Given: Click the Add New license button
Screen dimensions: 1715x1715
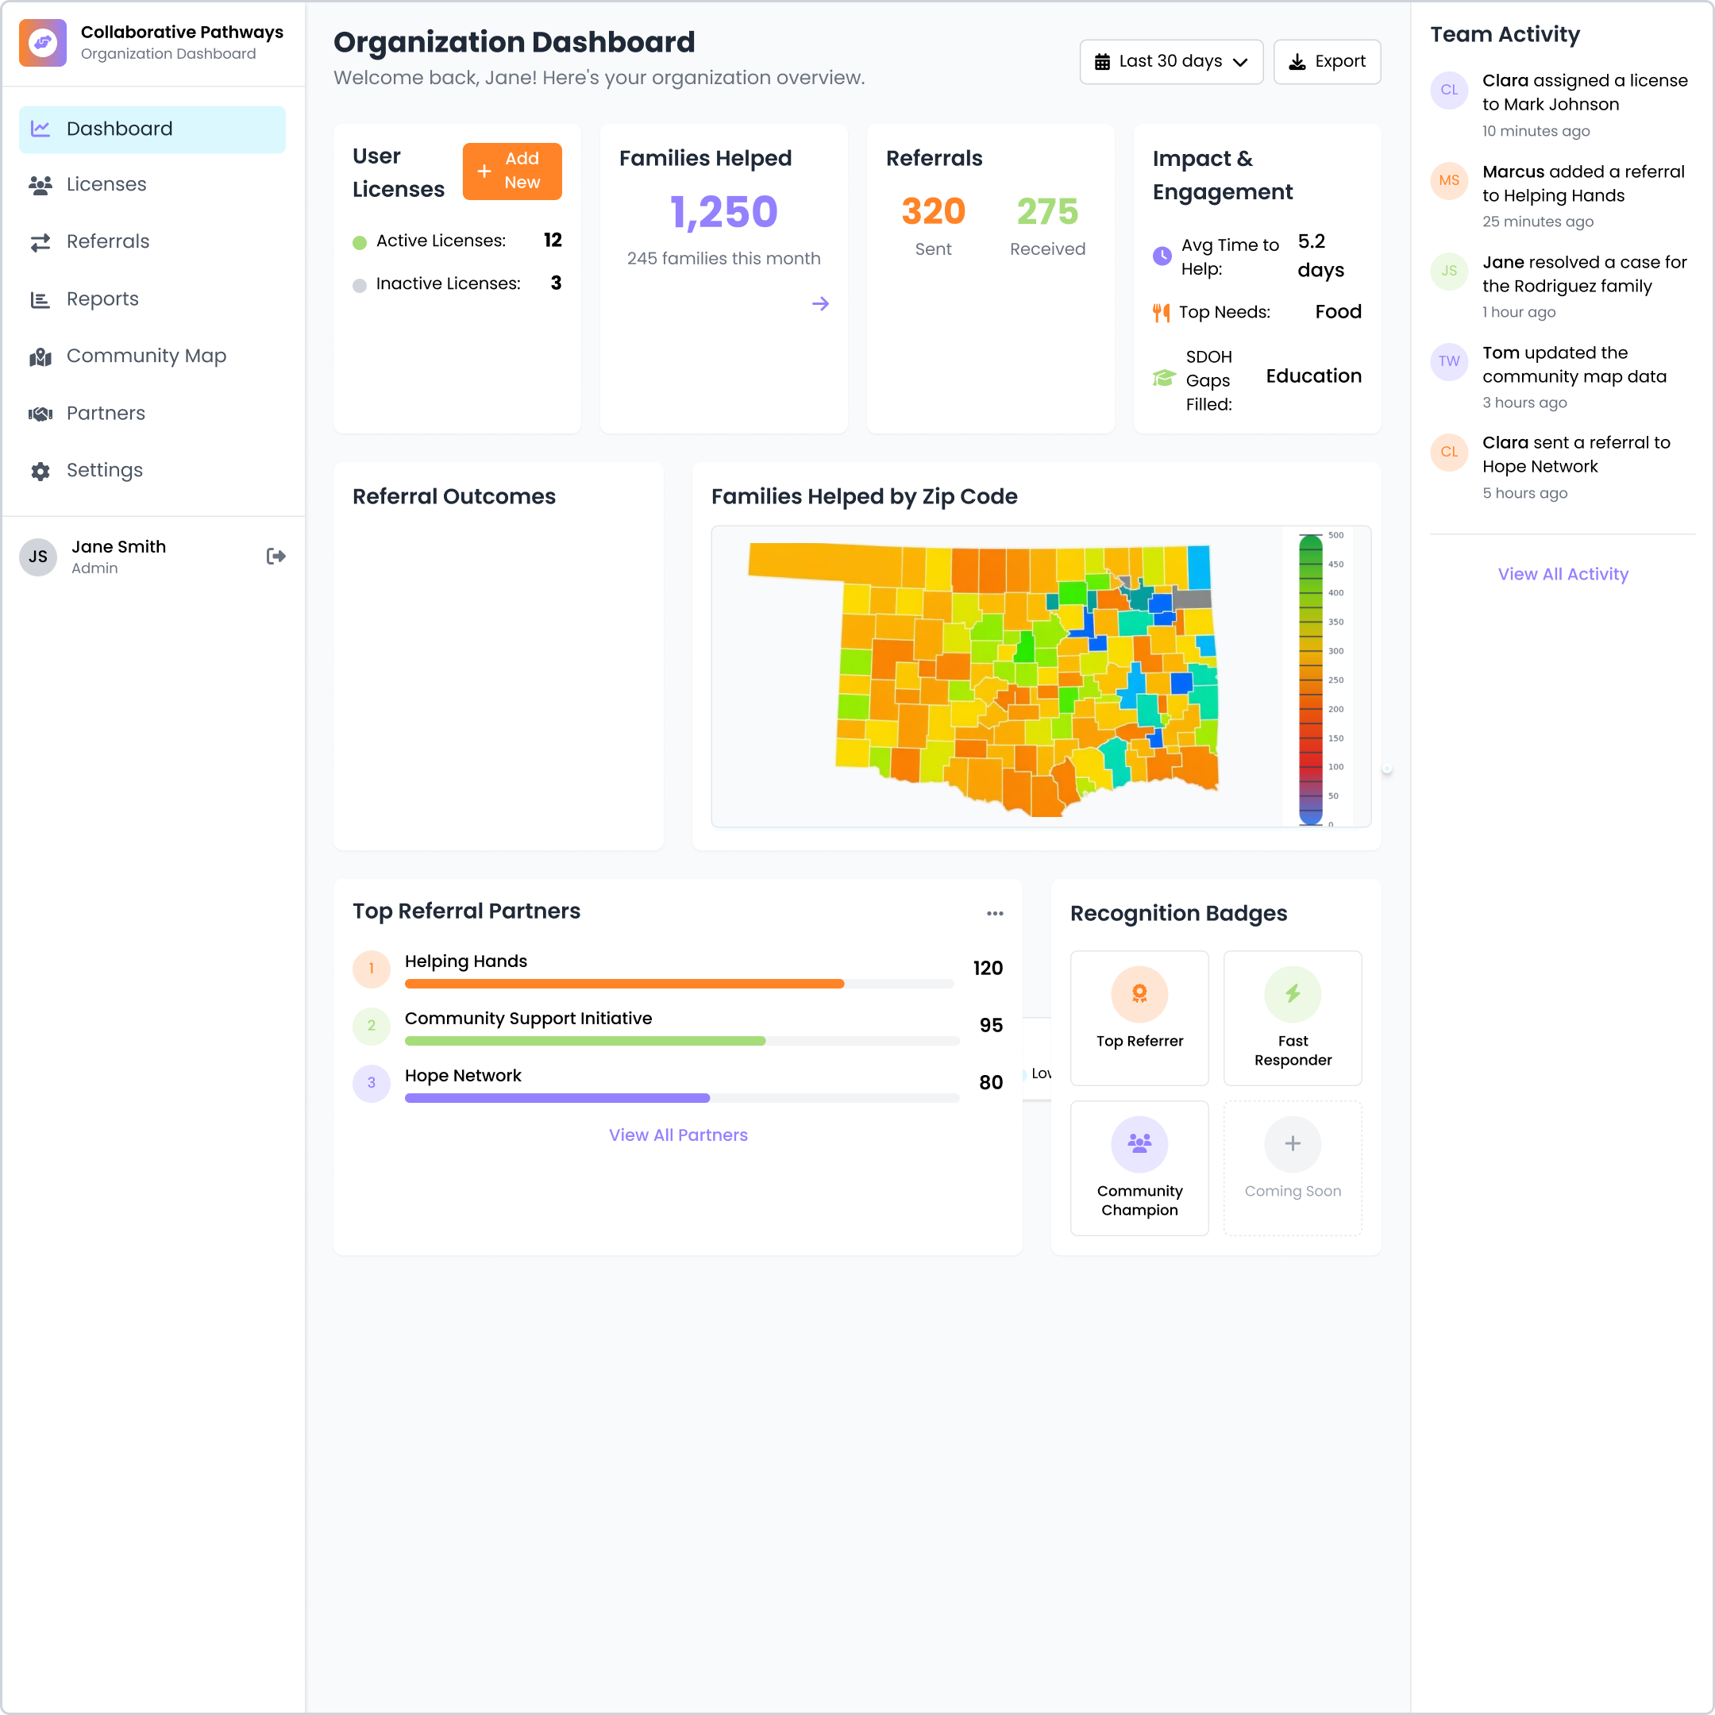Looking at the screenshot, I should pos(512,171).
